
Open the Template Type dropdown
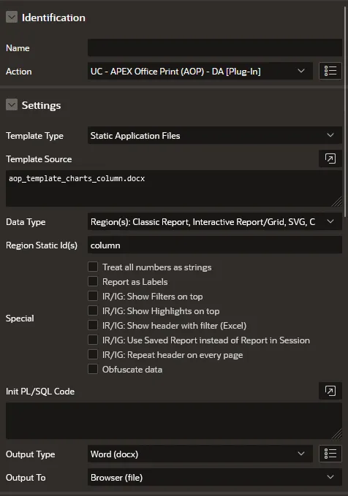tap(215, 135)
